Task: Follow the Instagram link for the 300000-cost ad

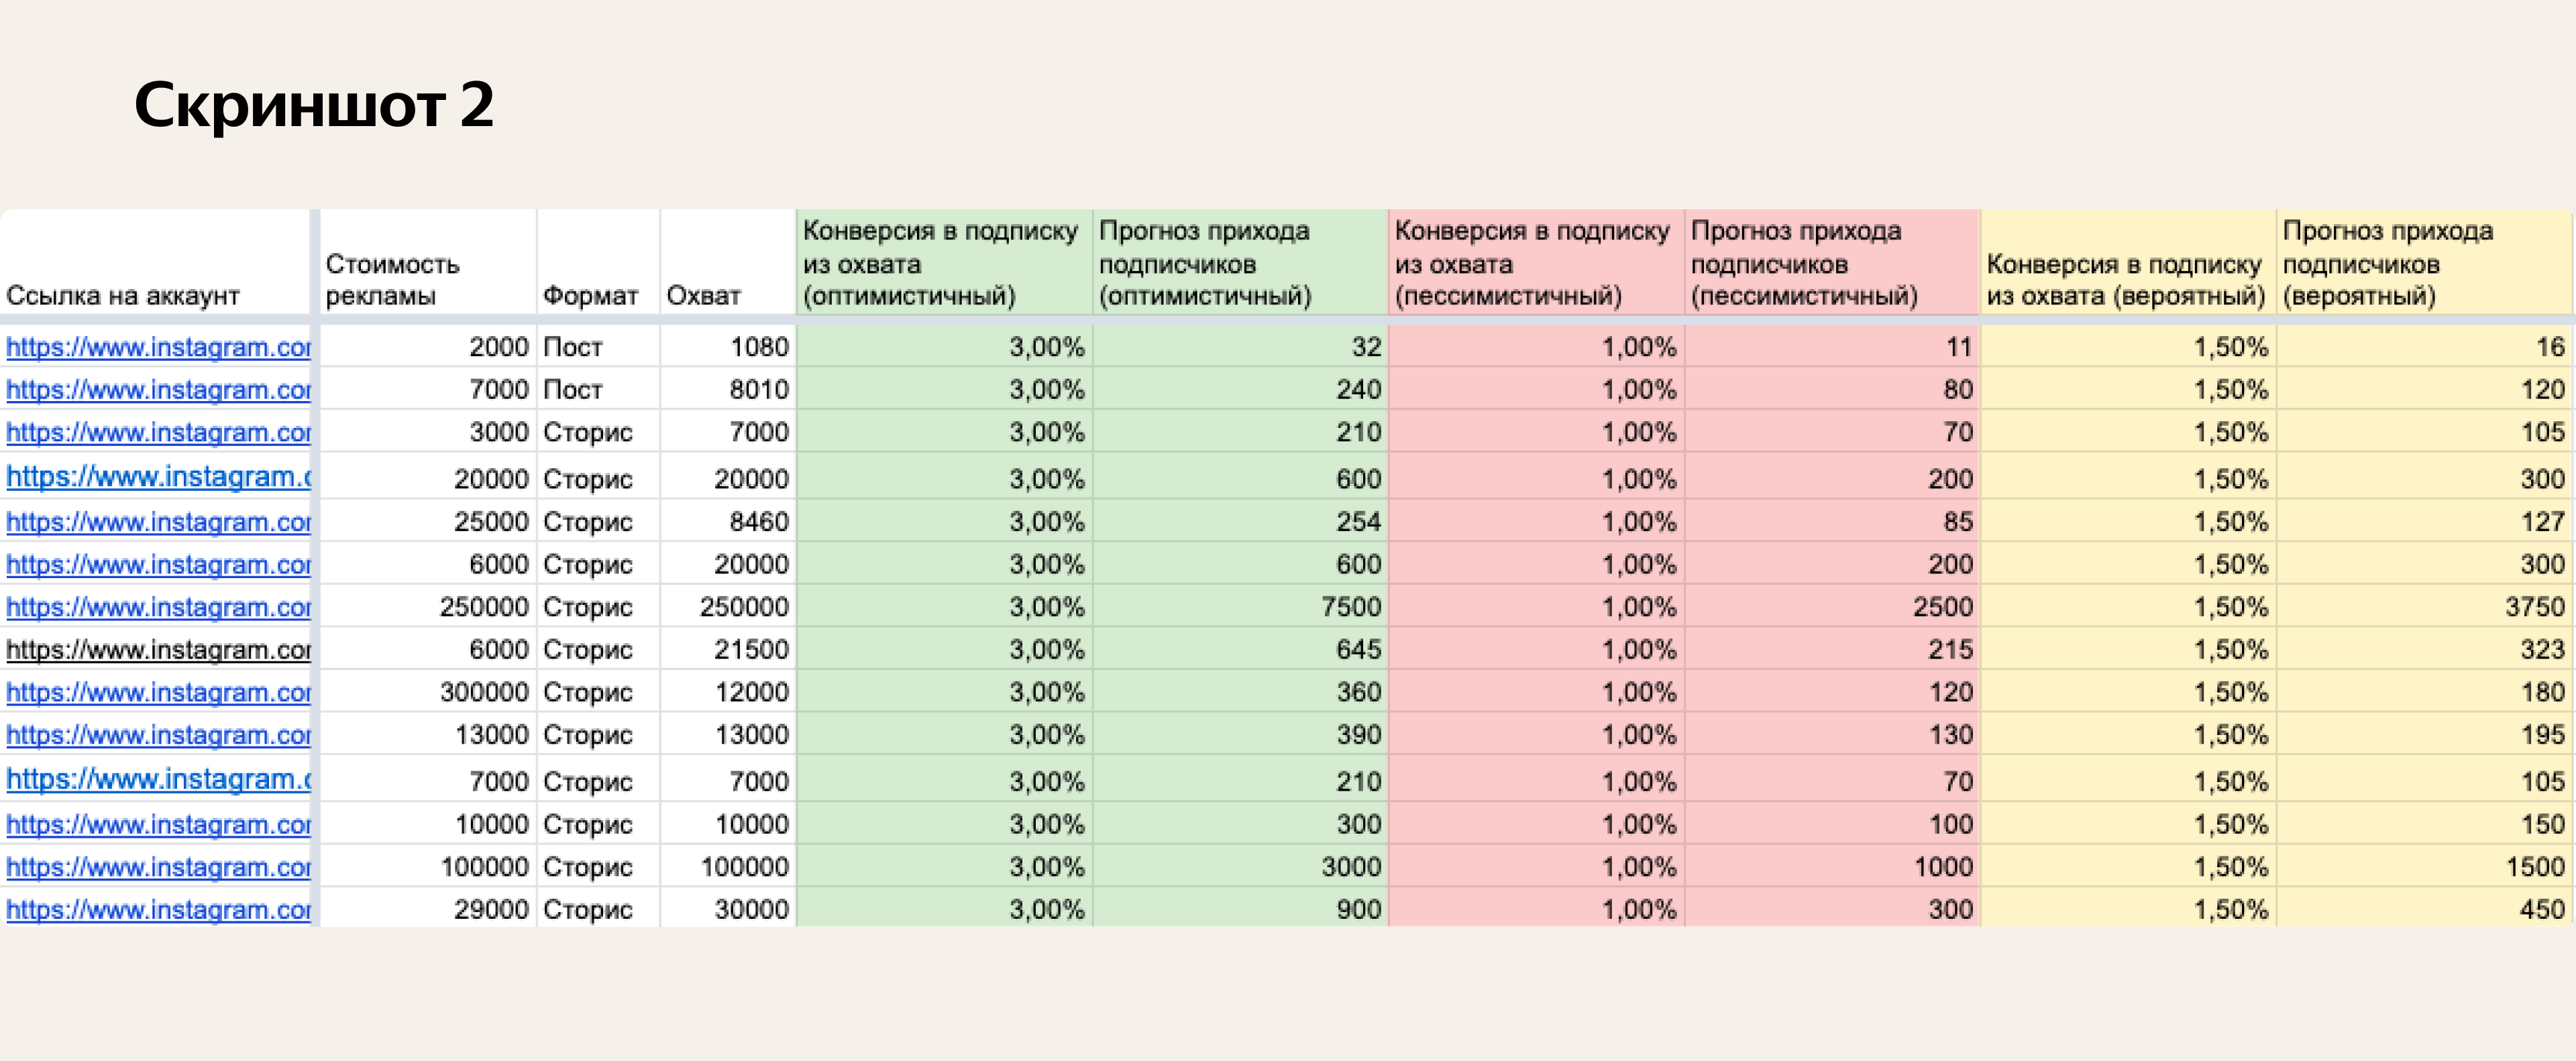Action: tap(158, 692)
